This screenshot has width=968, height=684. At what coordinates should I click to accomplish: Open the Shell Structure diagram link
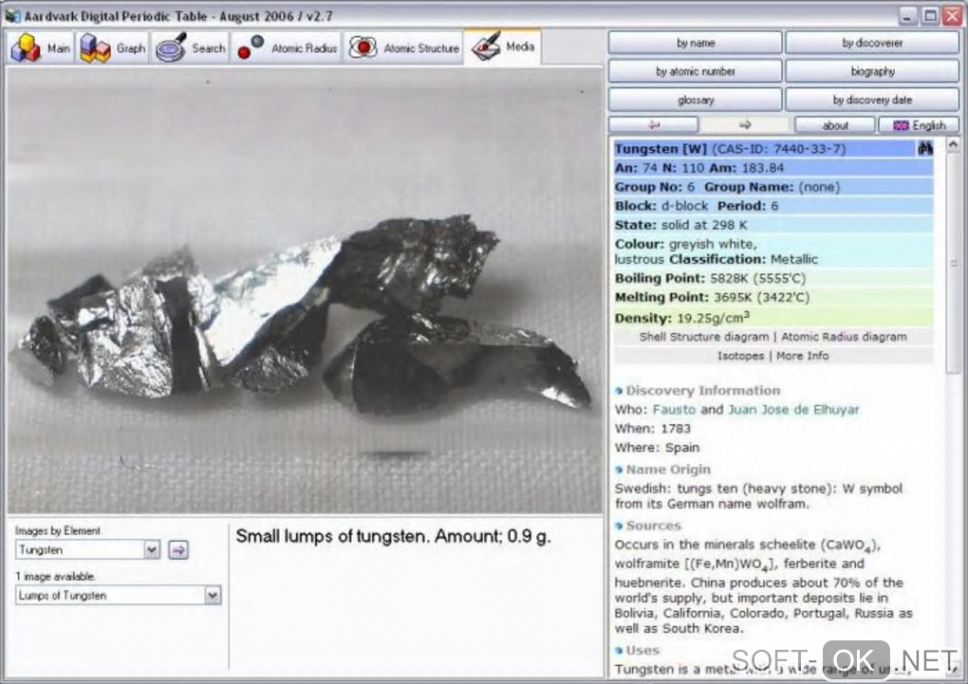pyautogui.click(x=704, y=337)
